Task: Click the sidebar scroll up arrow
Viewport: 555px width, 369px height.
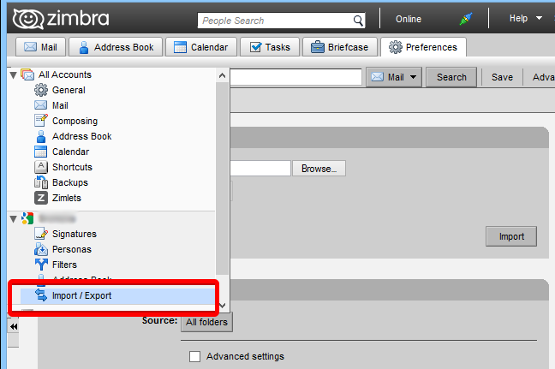Action: 223,75
